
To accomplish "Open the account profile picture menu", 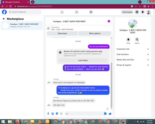I will (148, 12).
